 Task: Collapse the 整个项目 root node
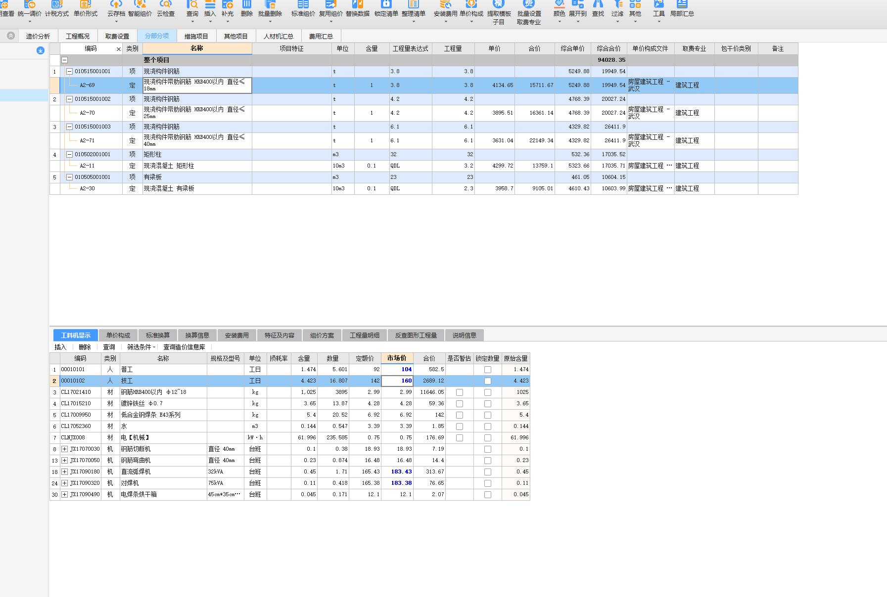click(64, 60)
